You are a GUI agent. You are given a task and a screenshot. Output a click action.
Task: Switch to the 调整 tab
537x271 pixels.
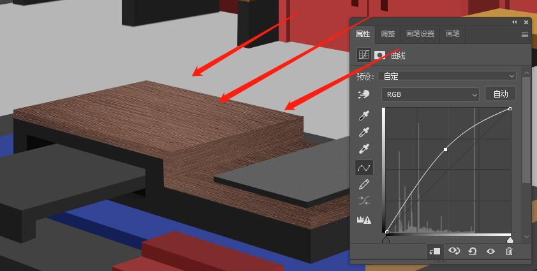point(387,34)
